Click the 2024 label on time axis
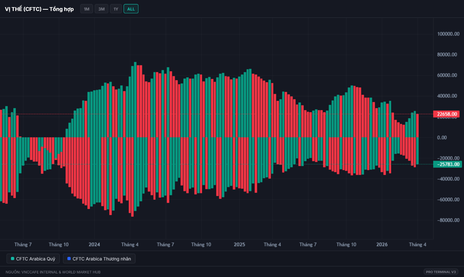The width and height of the screenshot is (464, 277). click(x=94, y=245)
